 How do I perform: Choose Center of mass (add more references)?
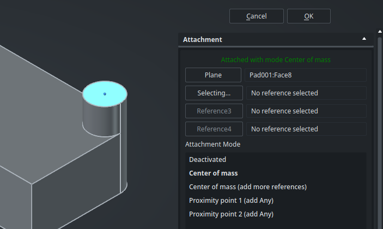248,187
